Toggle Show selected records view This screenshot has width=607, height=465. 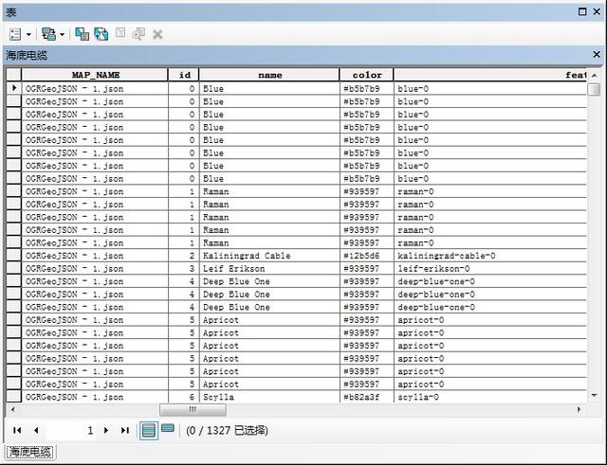[x=167, y=430]
